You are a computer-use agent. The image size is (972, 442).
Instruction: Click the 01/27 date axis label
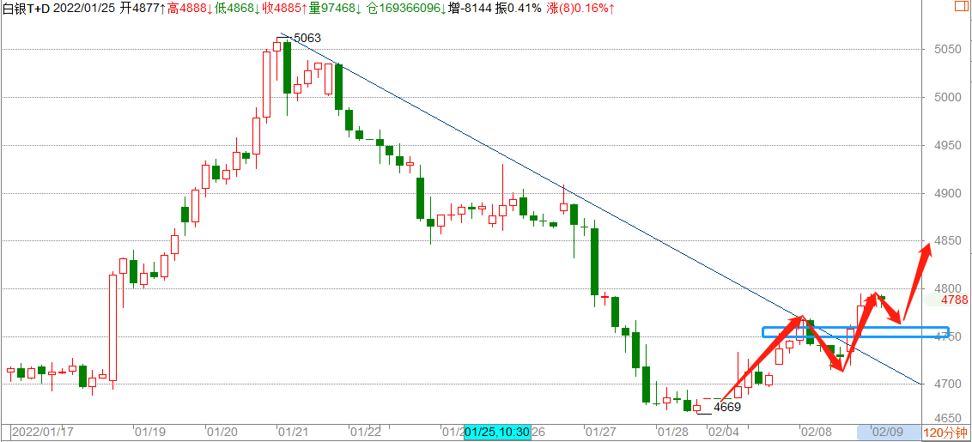(601, 432)
